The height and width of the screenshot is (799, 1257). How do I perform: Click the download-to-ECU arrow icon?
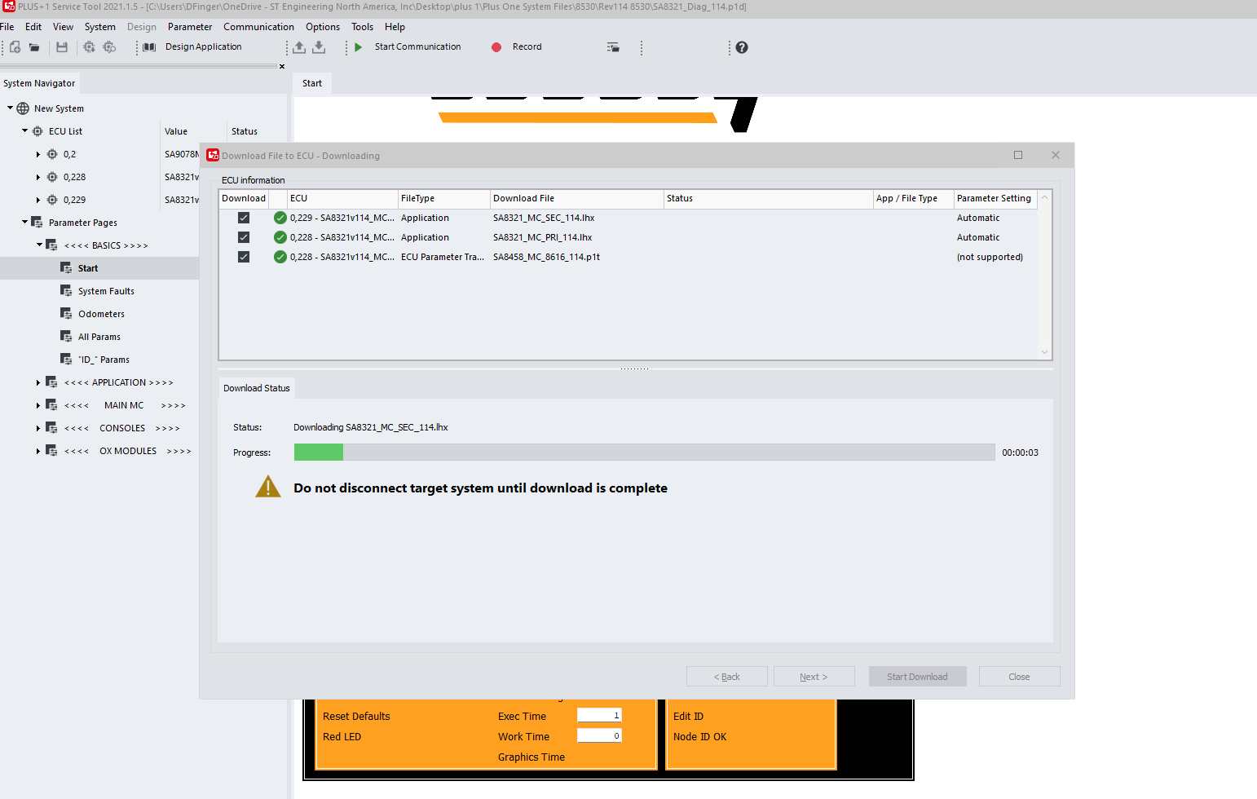pyautogui.click(x=319, y=47)
